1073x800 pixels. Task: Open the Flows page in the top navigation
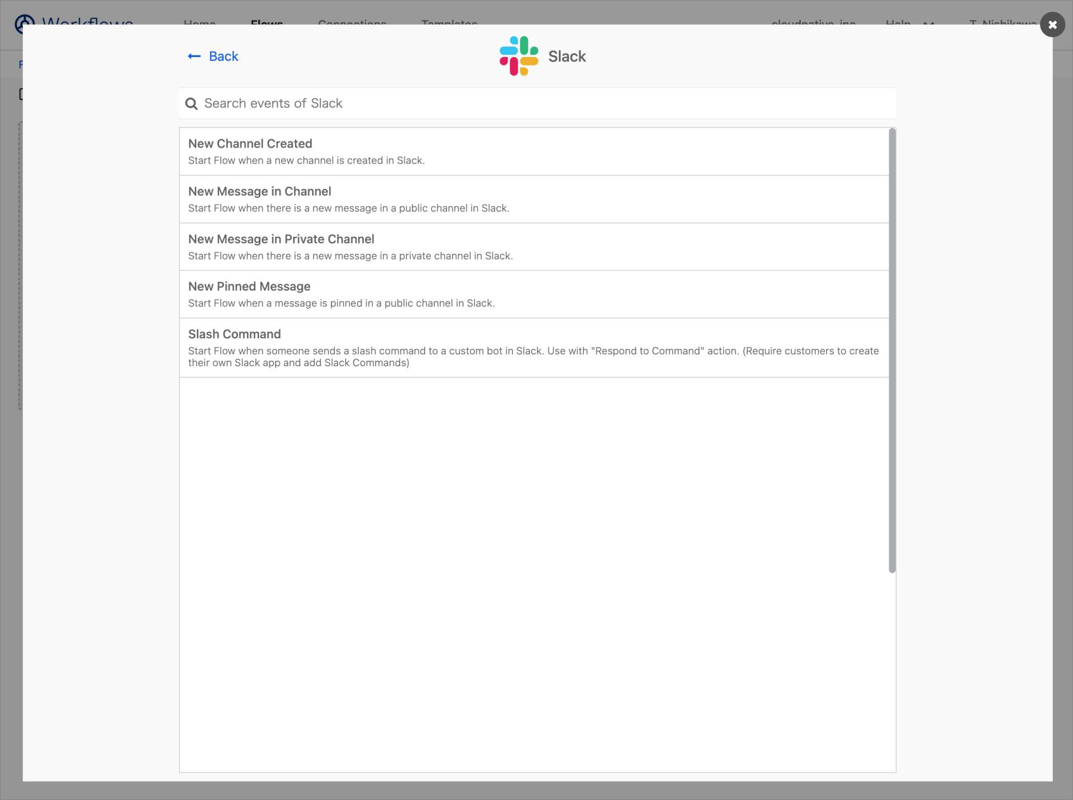267,25
